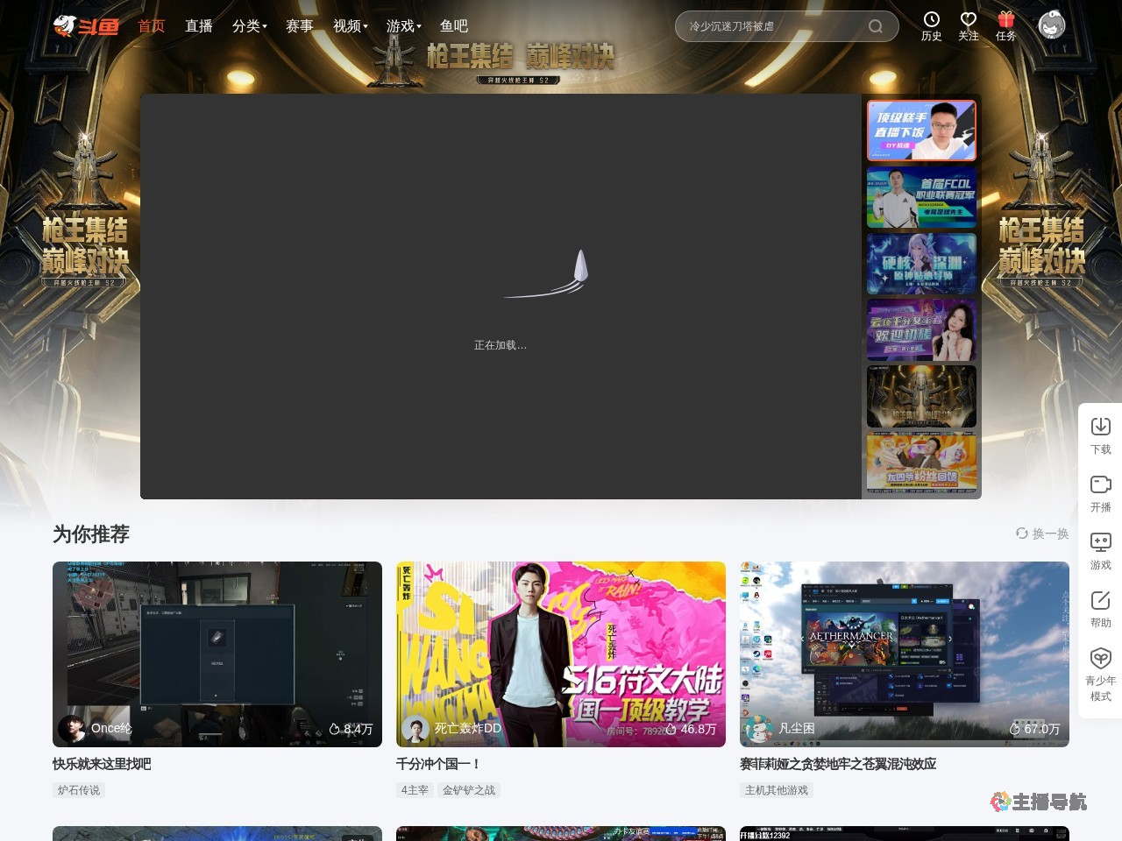Go to the 直播 tab
1122x841 pixels.
tap(199, 26)
